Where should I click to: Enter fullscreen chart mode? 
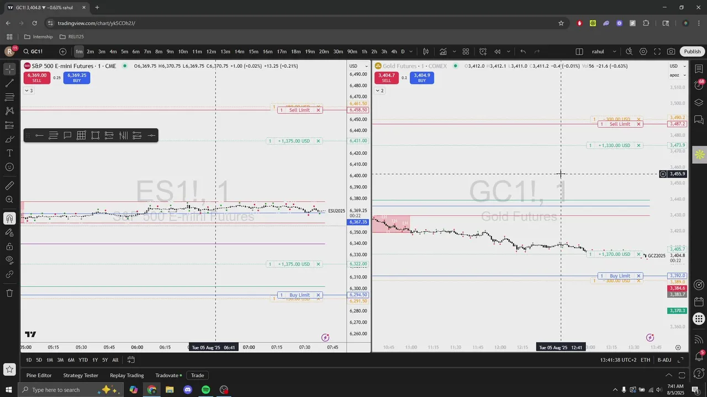657,51
